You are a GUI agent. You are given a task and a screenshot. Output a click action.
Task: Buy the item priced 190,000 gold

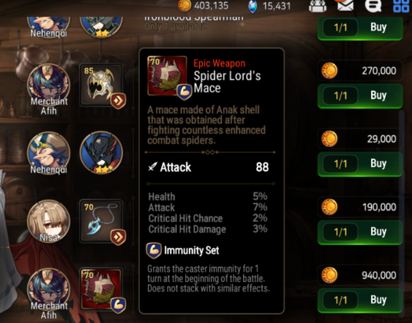tap(360, 232)
